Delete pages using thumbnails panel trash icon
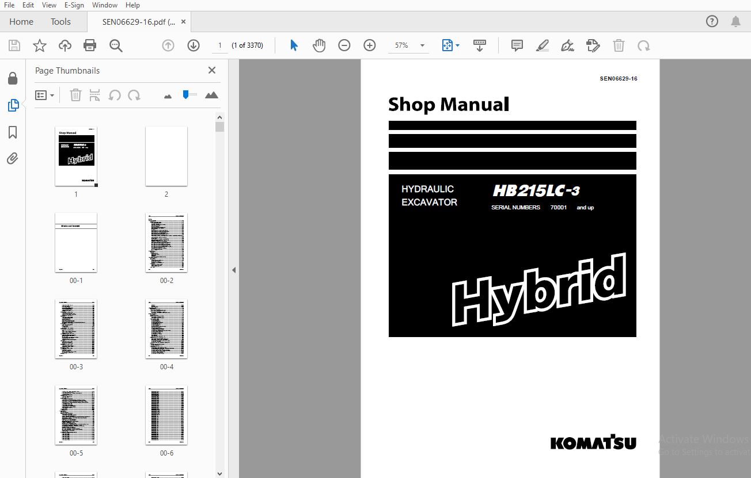This screenshot has width=751, height=478. [x=75, y=95]
